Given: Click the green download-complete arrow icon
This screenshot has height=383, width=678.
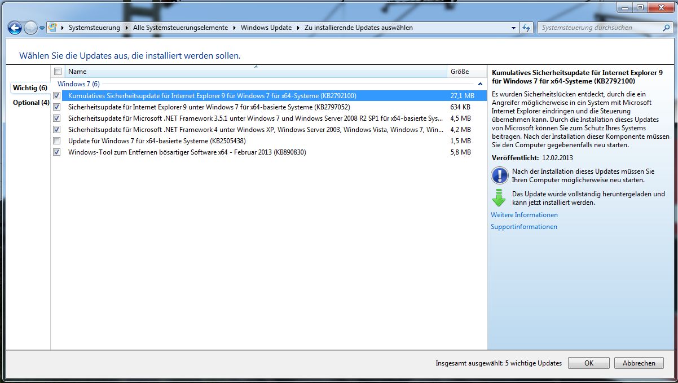Looking at the screenshot, I should (x=499, y=198).
